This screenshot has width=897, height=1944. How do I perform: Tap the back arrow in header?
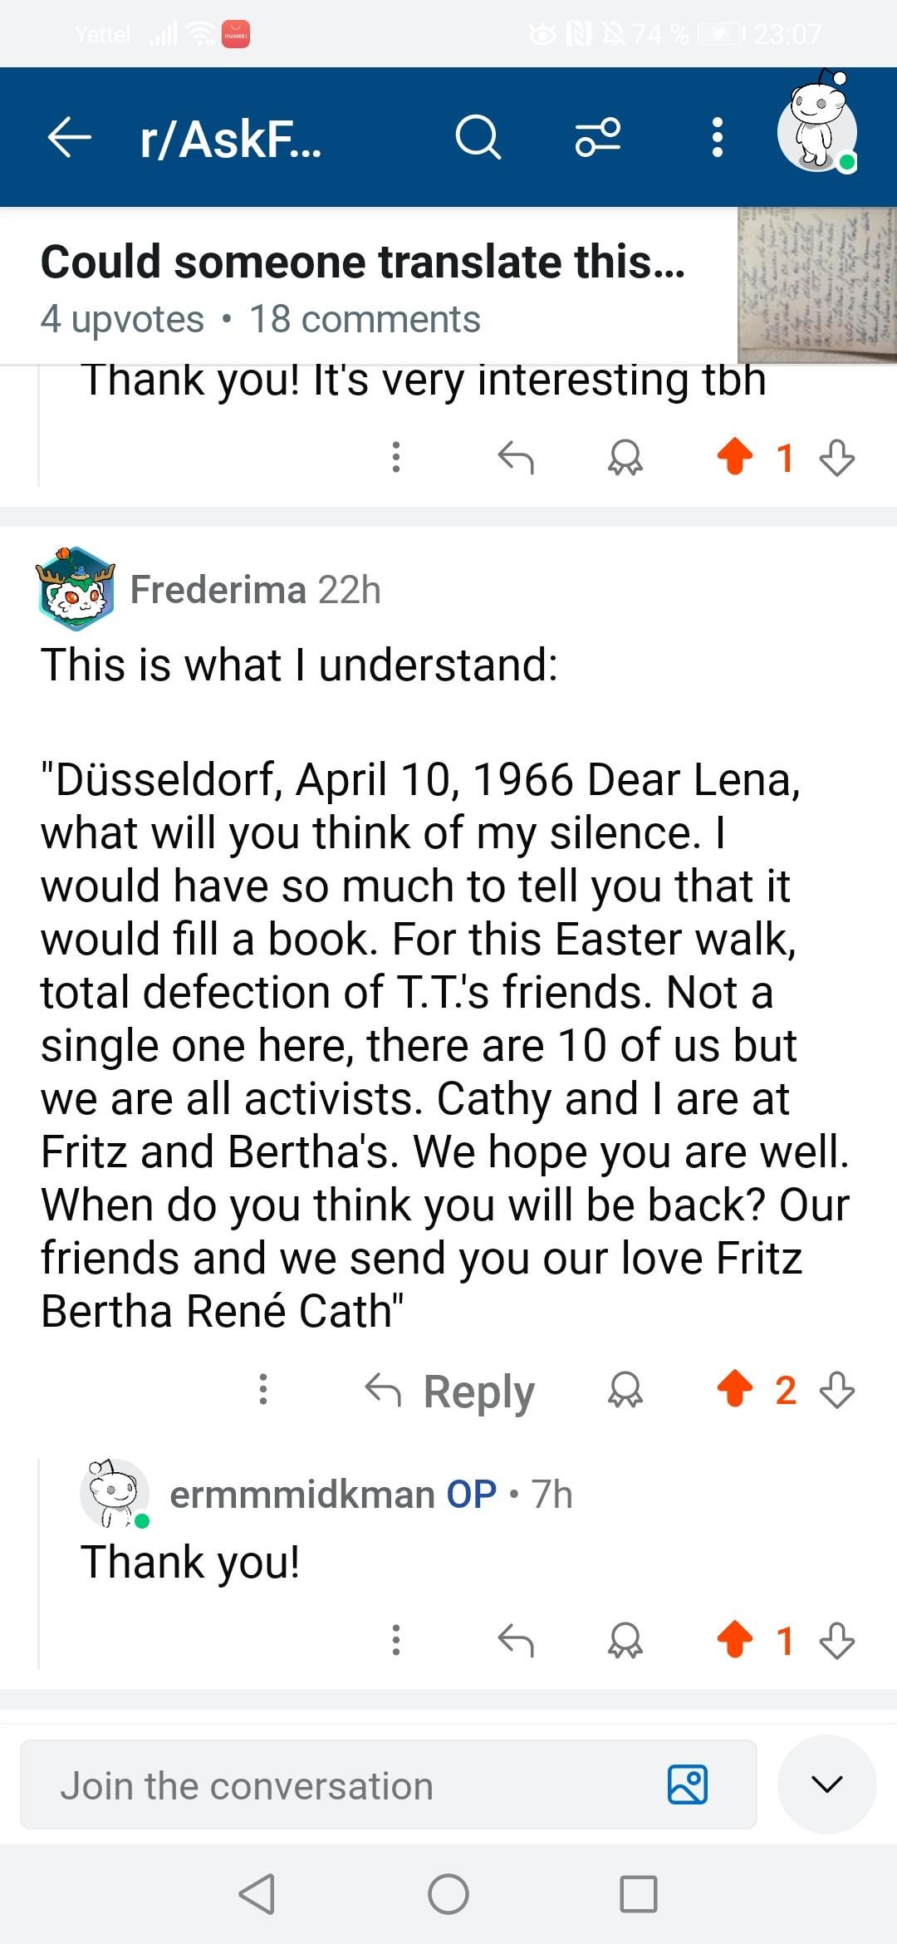(x=70, y=137)
